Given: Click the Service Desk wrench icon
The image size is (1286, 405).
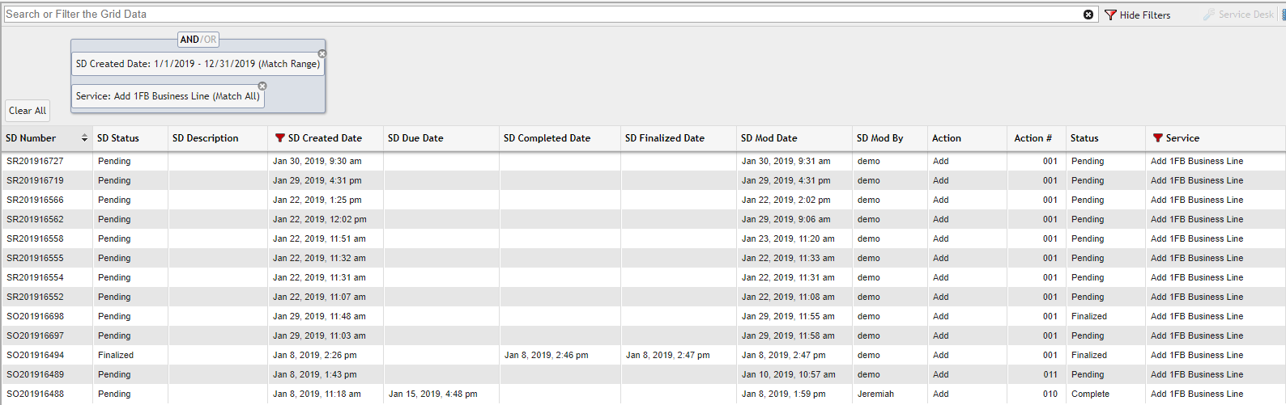Looking at the screenshot, I should (x=1208, y=15).
